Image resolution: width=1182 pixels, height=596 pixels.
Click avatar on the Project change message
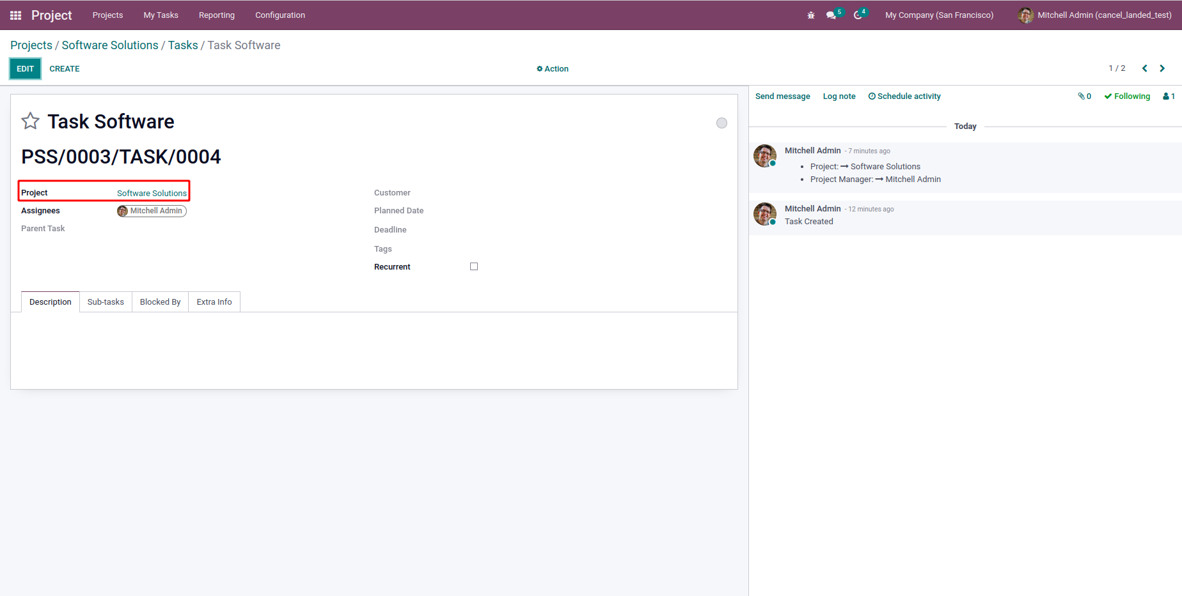tap(764, 156)
